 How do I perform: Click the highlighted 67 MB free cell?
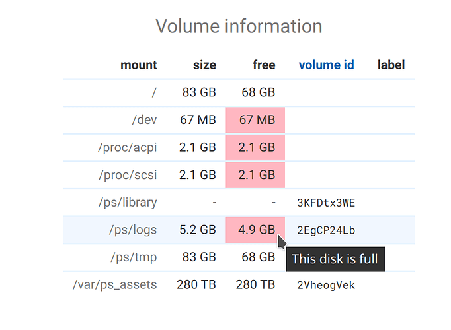[x=255, y=120]
